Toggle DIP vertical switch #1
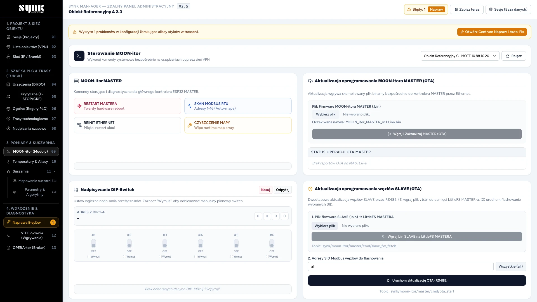The image size is (537, 302). [93, 244]
